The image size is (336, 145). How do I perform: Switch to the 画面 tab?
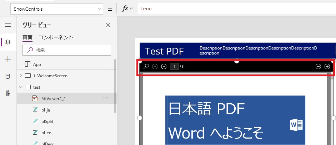[x=27, y=37]
